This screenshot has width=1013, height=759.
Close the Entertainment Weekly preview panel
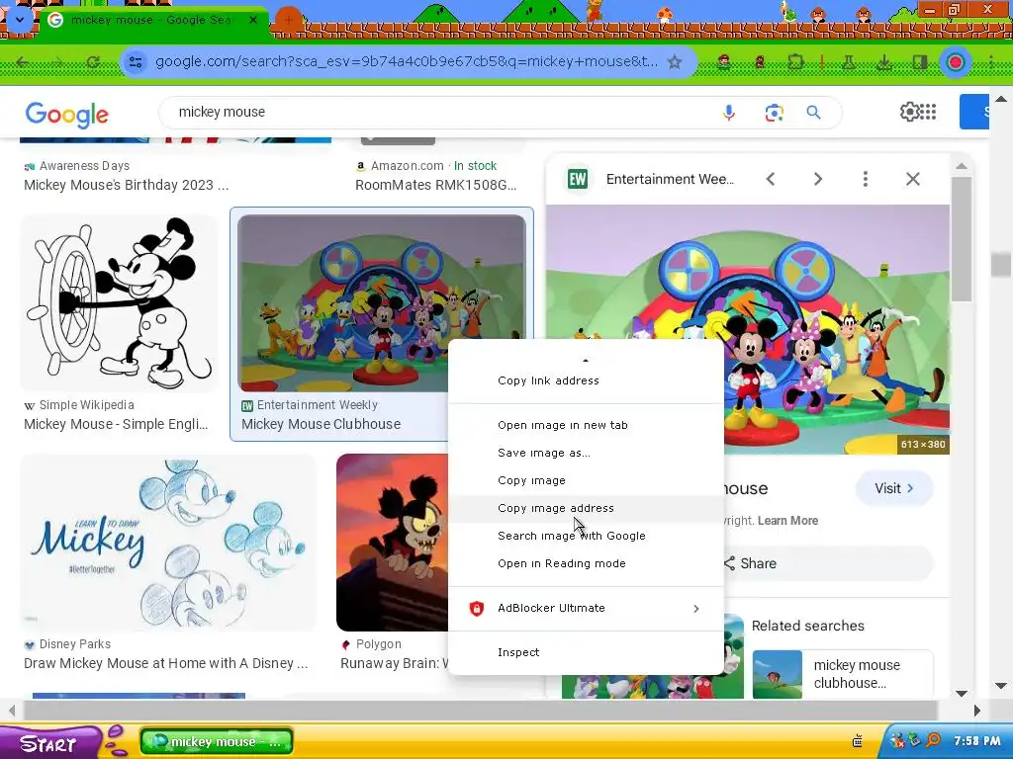point(912,179)
